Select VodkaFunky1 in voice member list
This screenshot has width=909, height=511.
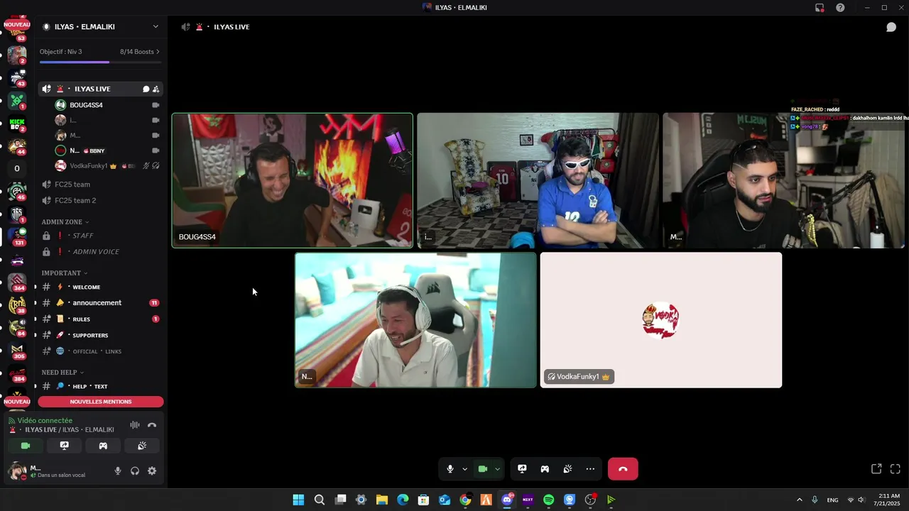89,166
